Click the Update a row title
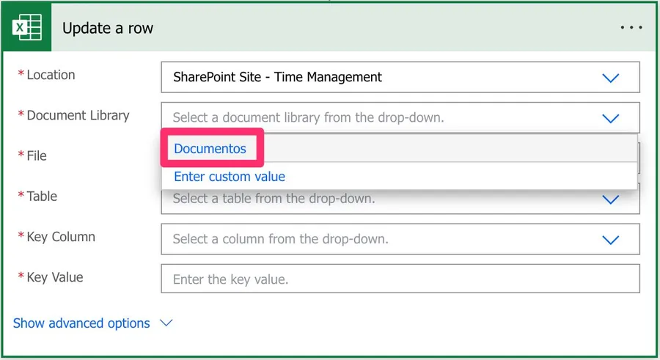 coord(108,29)
